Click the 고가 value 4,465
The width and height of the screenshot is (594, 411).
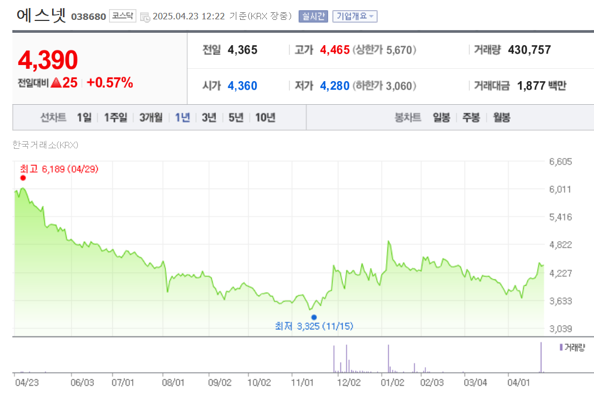[x=335, y=49]
